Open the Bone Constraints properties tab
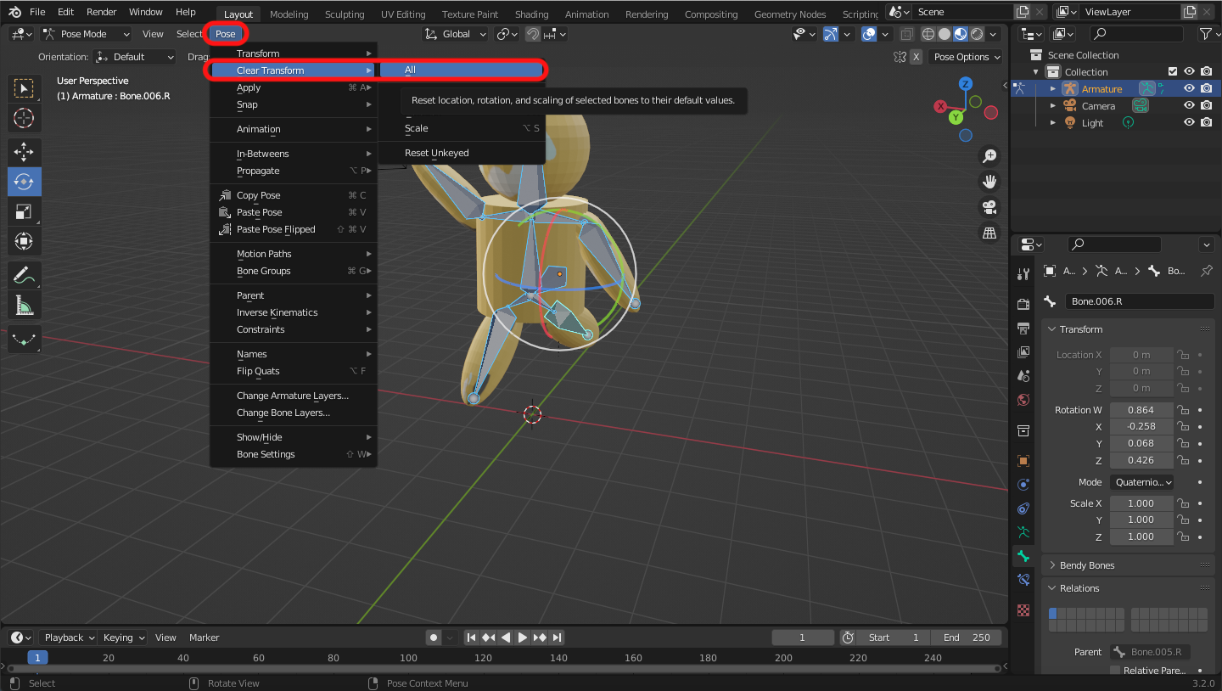This screenshot has height=691, width=1222. pyautogui.click(x=1024, y=580)
